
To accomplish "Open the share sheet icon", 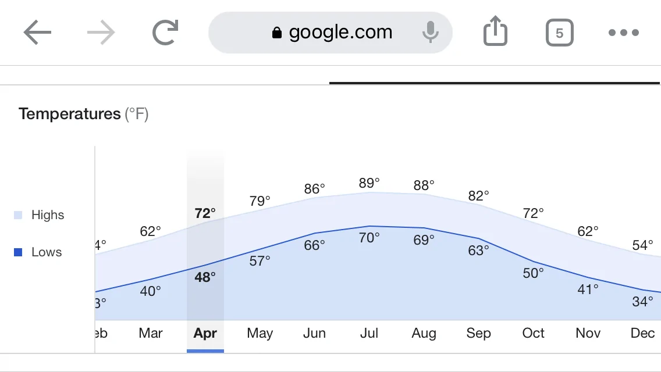I will tap(495, 31).
